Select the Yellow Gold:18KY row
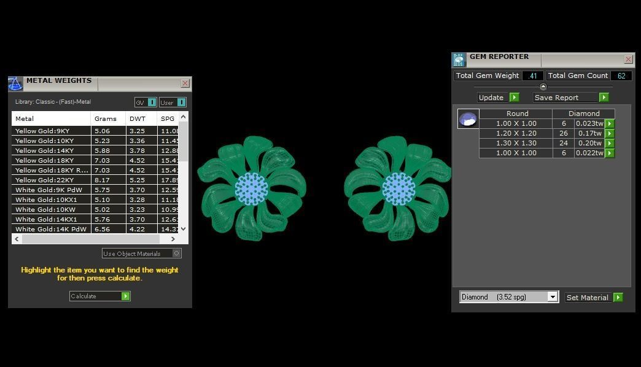The height and width of the screenshot is (367, 641). click(95, 160)
